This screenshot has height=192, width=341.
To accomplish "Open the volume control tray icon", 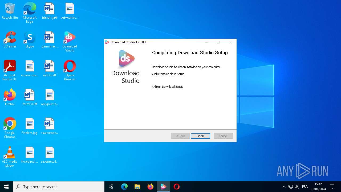I will click(297, 187).
